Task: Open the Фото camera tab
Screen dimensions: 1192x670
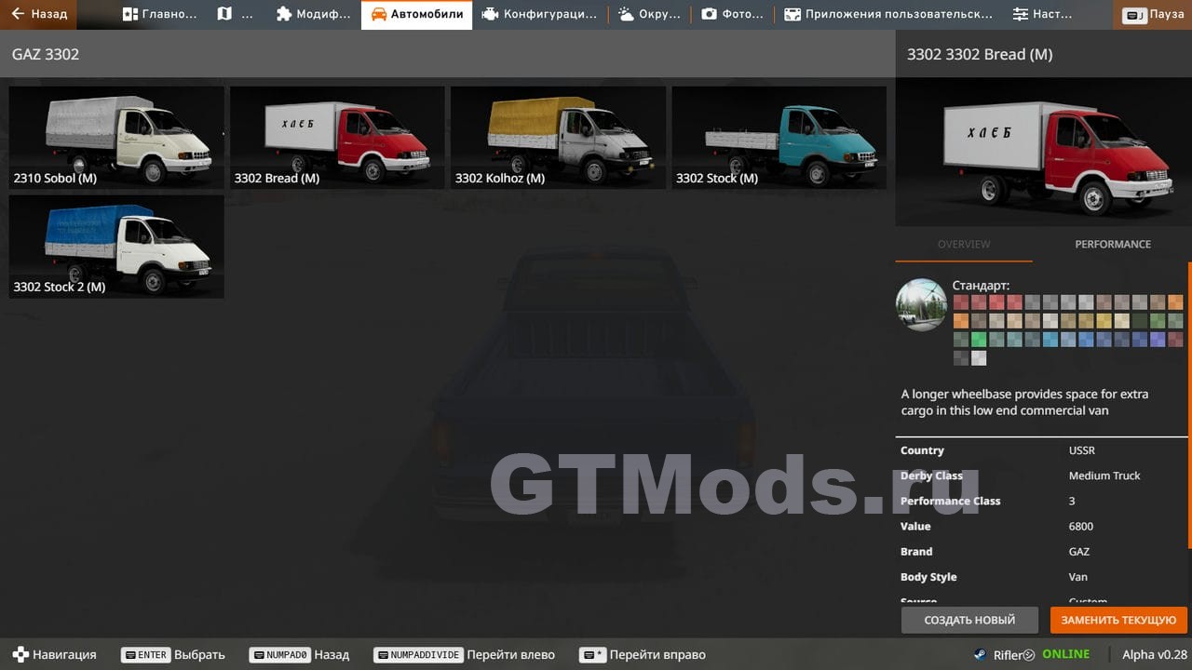Action: click(x=732, y=14)
